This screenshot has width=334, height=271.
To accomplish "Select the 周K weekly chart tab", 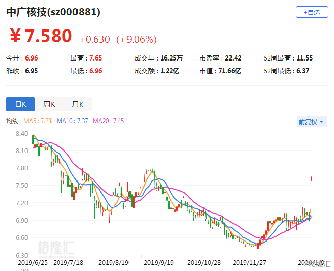I will click(x=49, y=104).
